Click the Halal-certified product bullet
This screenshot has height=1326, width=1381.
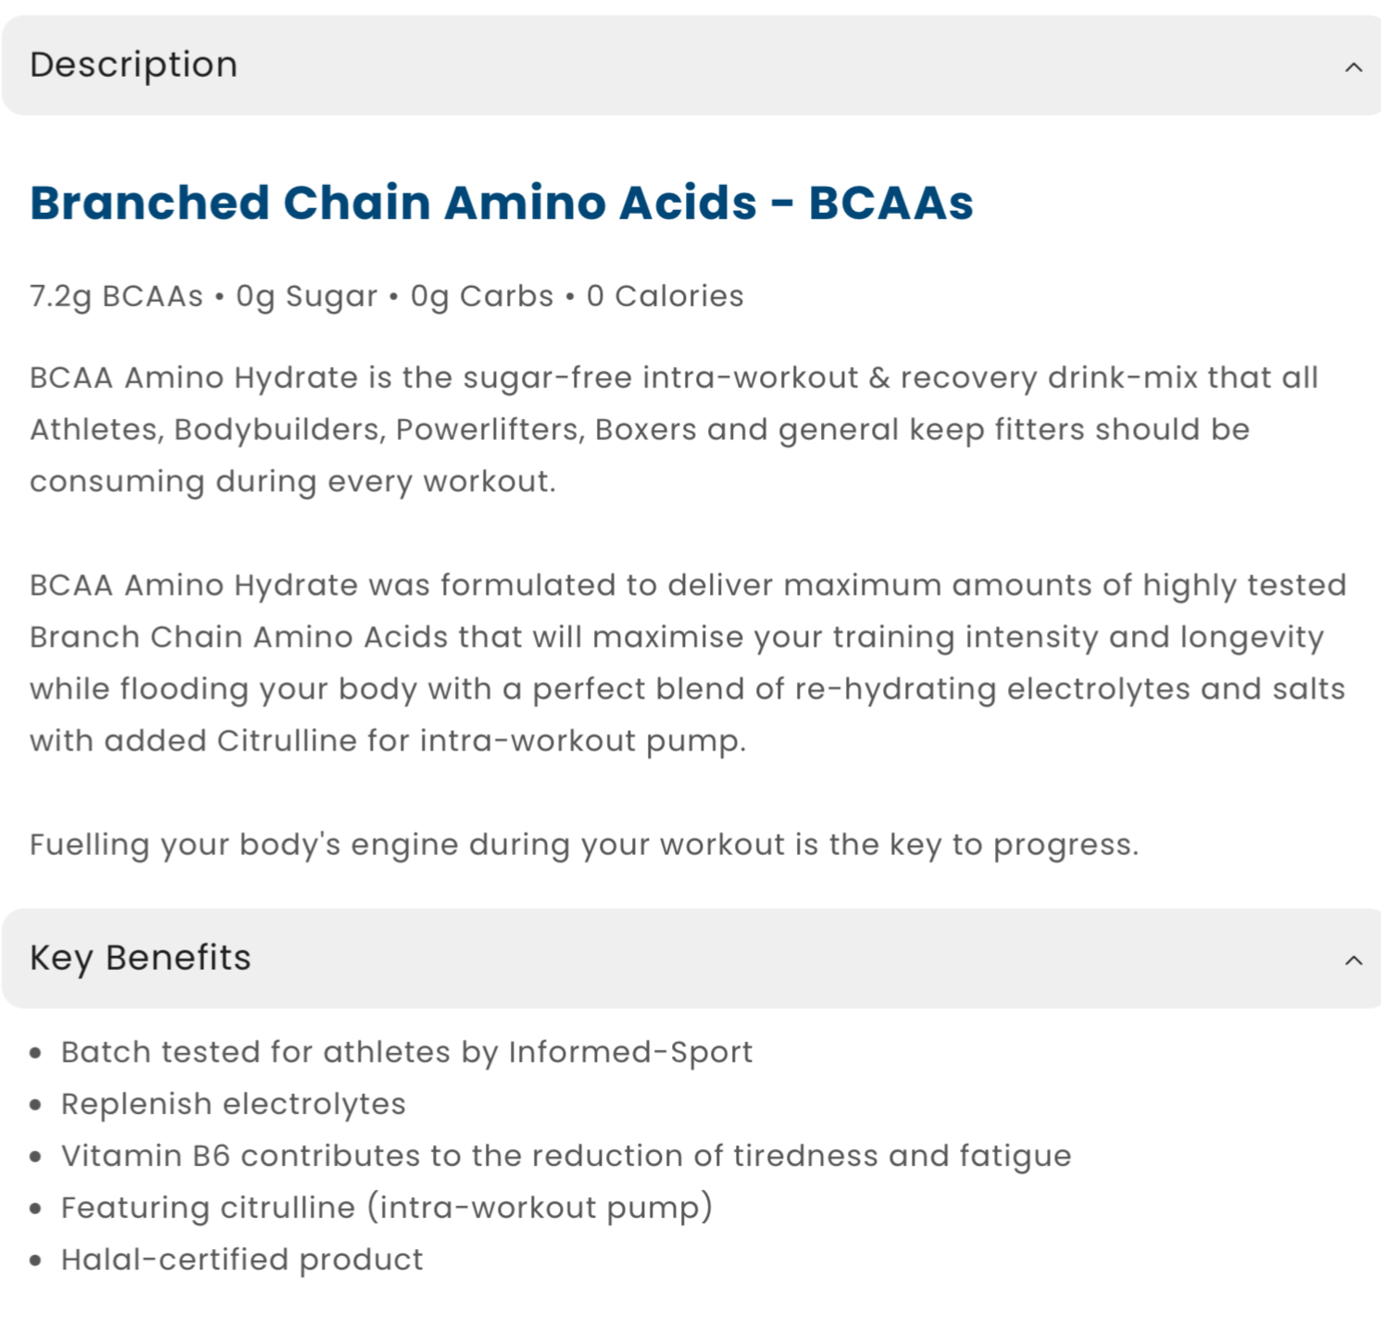pos(242,1259)
